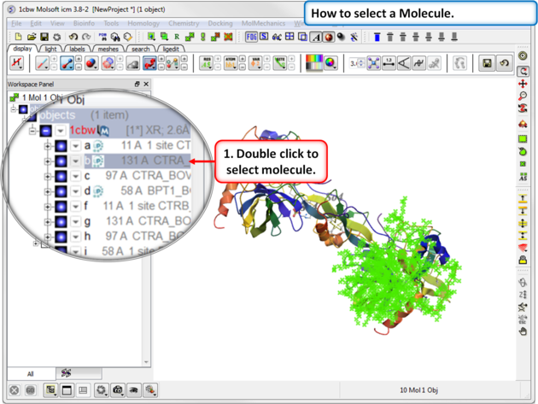Expand the tree node for molecule a
The height and width of the screenshot is (404, 538).
coord(48,146)
